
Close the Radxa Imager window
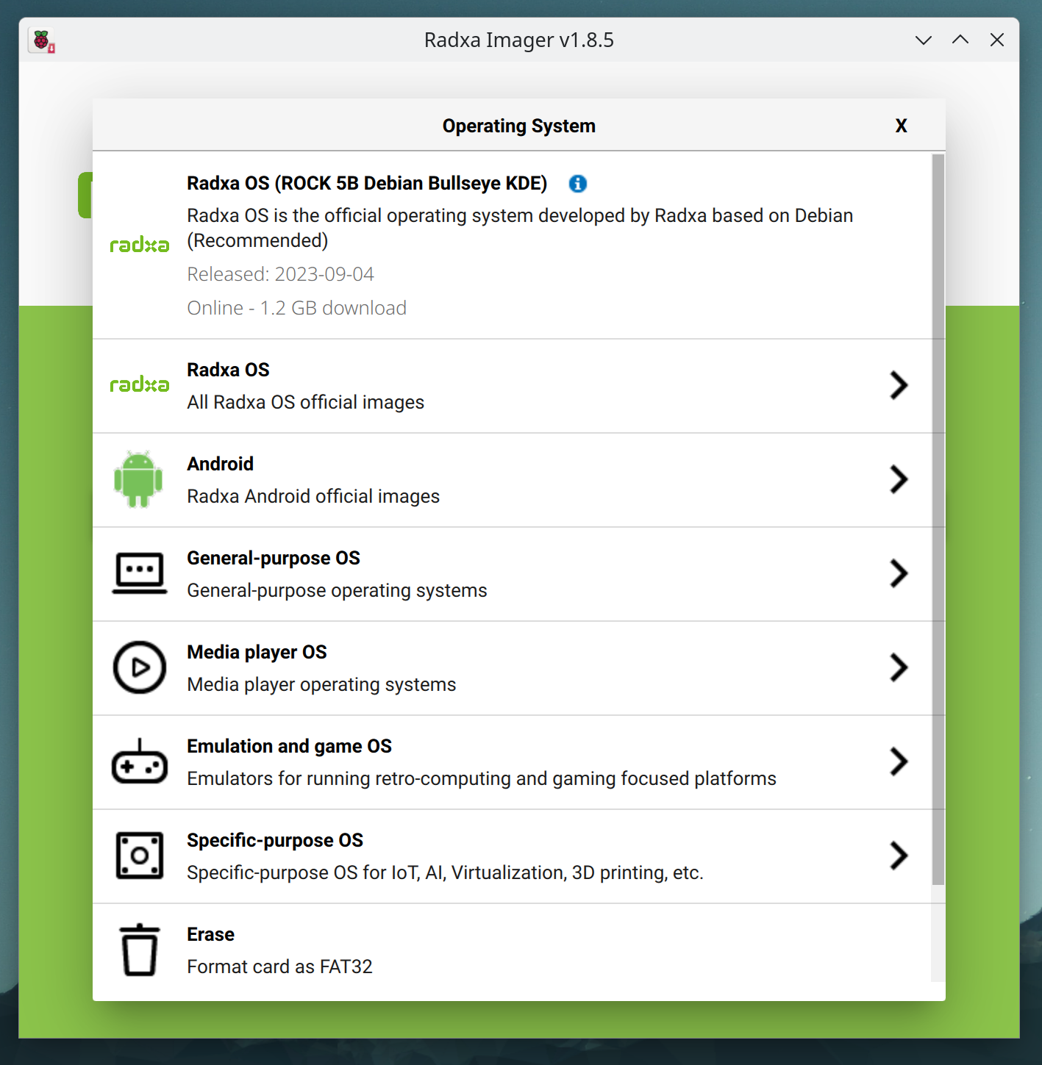(997, 40)
